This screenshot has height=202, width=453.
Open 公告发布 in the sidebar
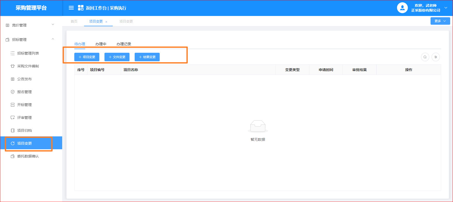tap(24, 79)
